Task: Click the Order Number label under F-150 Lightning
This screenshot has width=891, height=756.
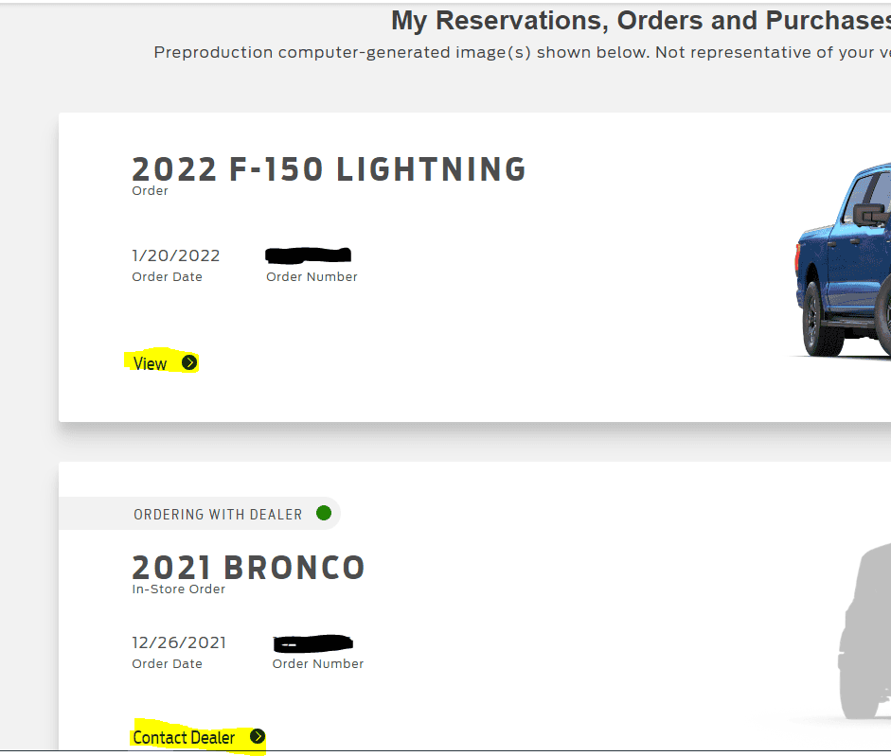Action: pyautogui.click(x=312, y=277)
